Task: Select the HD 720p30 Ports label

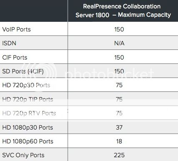Action: pos(26,85)
